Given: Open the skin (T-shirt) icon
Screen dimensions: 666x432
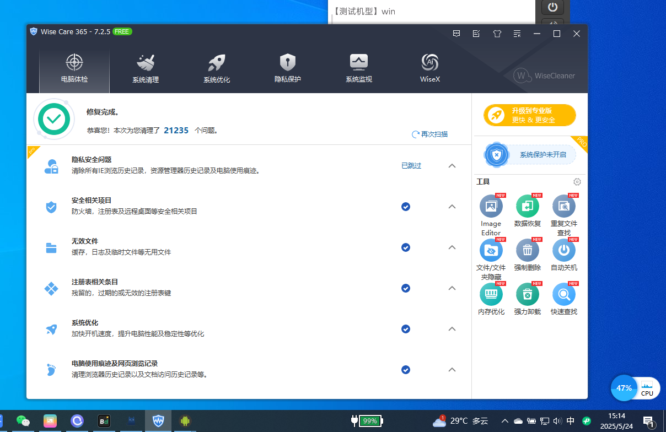Looking at the screenshot, I should (497, 34).
